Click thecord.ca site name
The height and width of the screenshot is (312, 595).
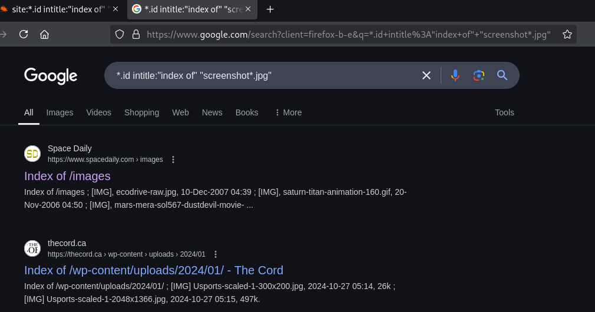pos(67,243)
